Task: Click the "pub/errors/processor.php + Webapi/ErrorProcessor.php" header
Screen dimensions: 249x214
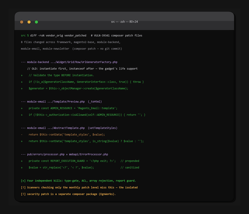Action: click(x=64, y=154)
